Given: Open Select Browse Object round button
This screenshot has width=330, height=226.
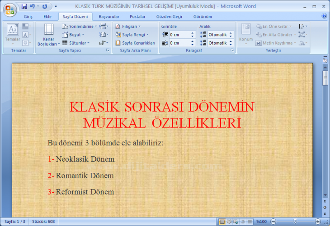Looking at the screenshot, I should click(x=325, y=208).
